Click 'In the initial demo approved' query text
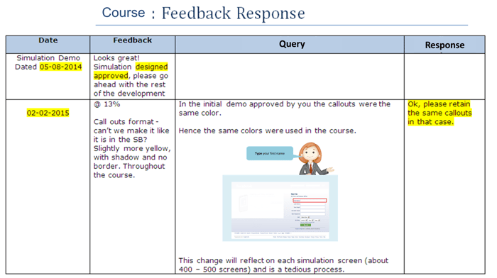Image resolution: width=497 pixels, height=278 pixels. tap(284, 109)
